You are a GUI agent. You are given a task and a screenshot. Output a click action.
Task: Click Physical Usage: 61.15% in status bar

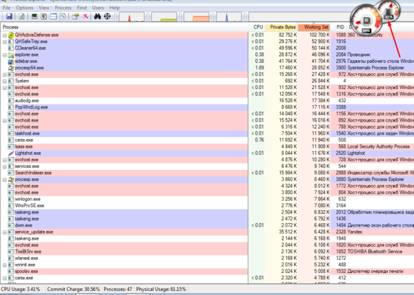(x=161, y=289)
